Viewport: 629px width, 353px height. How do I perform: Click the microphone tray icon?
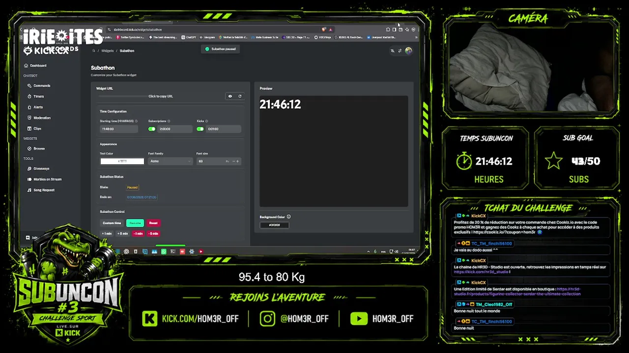pos(375,252)
